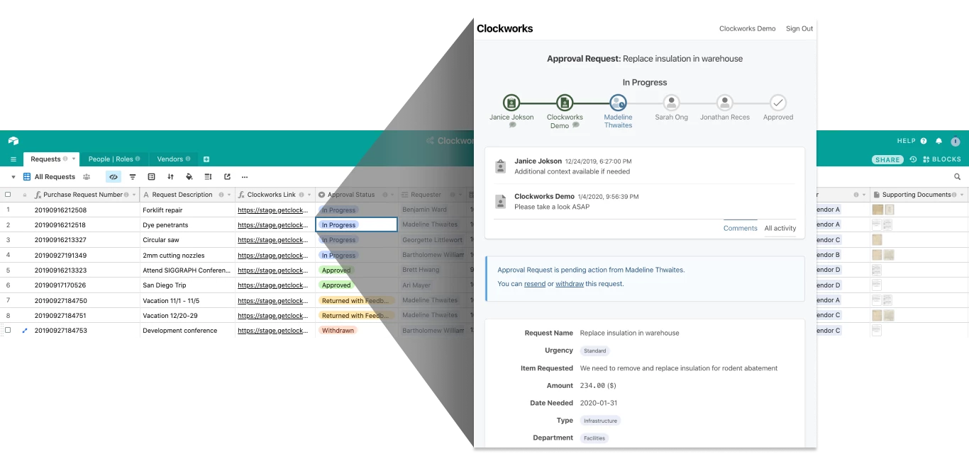Click info icon on Requests tab

click(65, 159)
